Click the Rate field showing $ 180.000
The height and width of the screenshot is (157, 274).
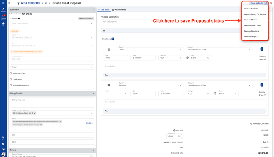click(143, 58)
